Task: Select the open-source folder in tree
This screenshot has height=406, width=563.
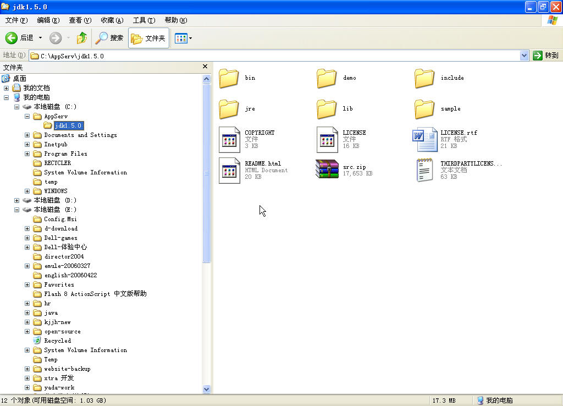Action: tap(63, 331)
